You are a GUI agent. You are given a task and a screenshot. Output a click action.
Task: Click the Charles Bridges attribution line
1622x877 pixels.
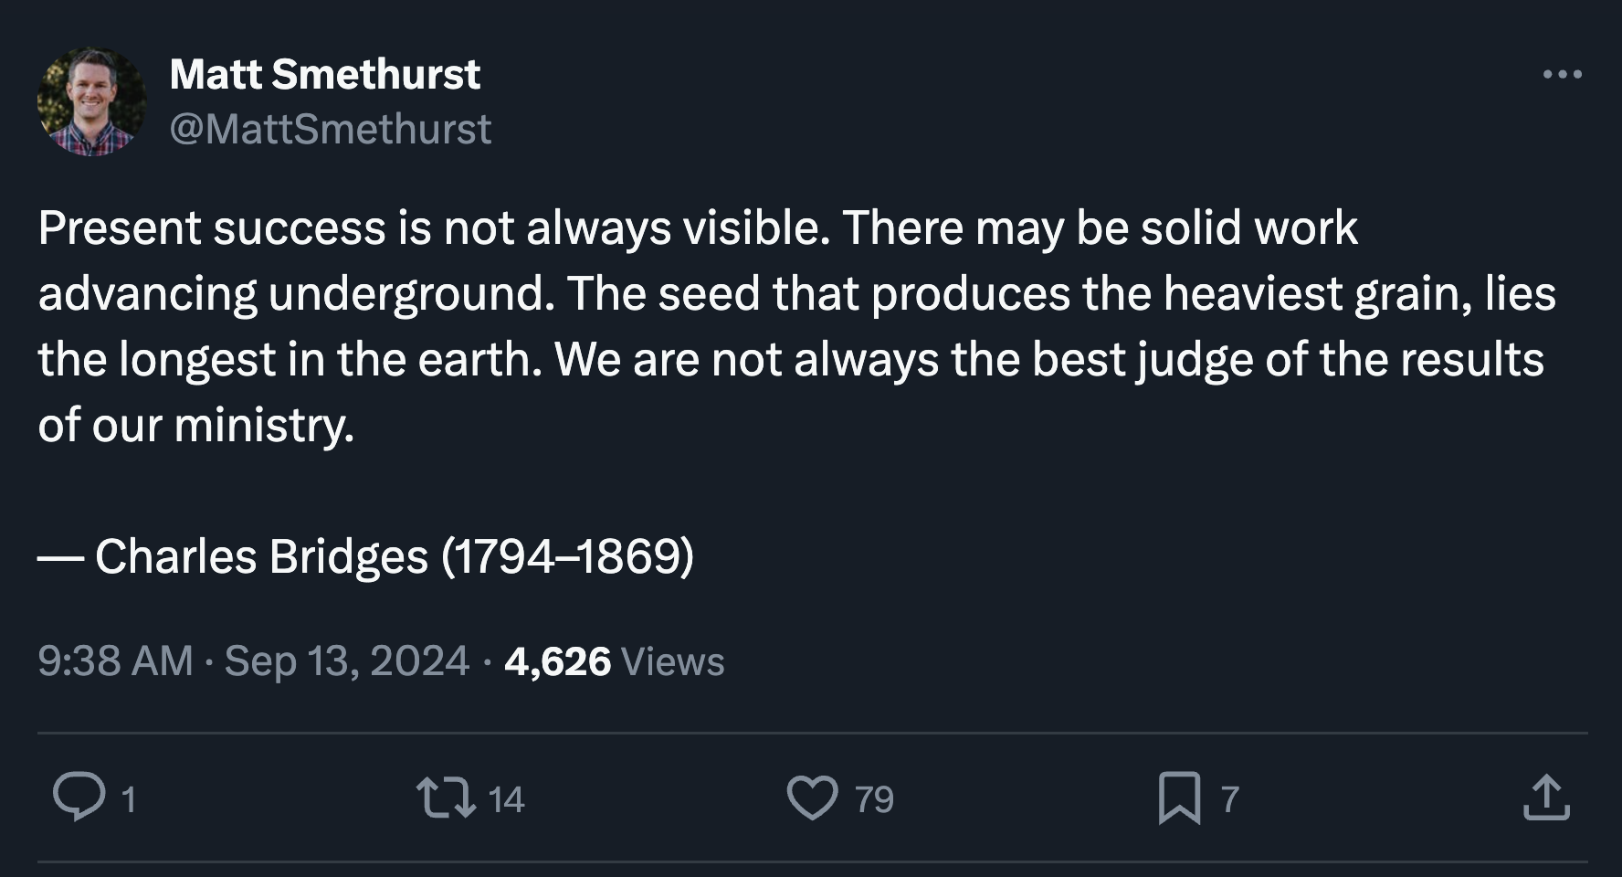click(366, 556)
